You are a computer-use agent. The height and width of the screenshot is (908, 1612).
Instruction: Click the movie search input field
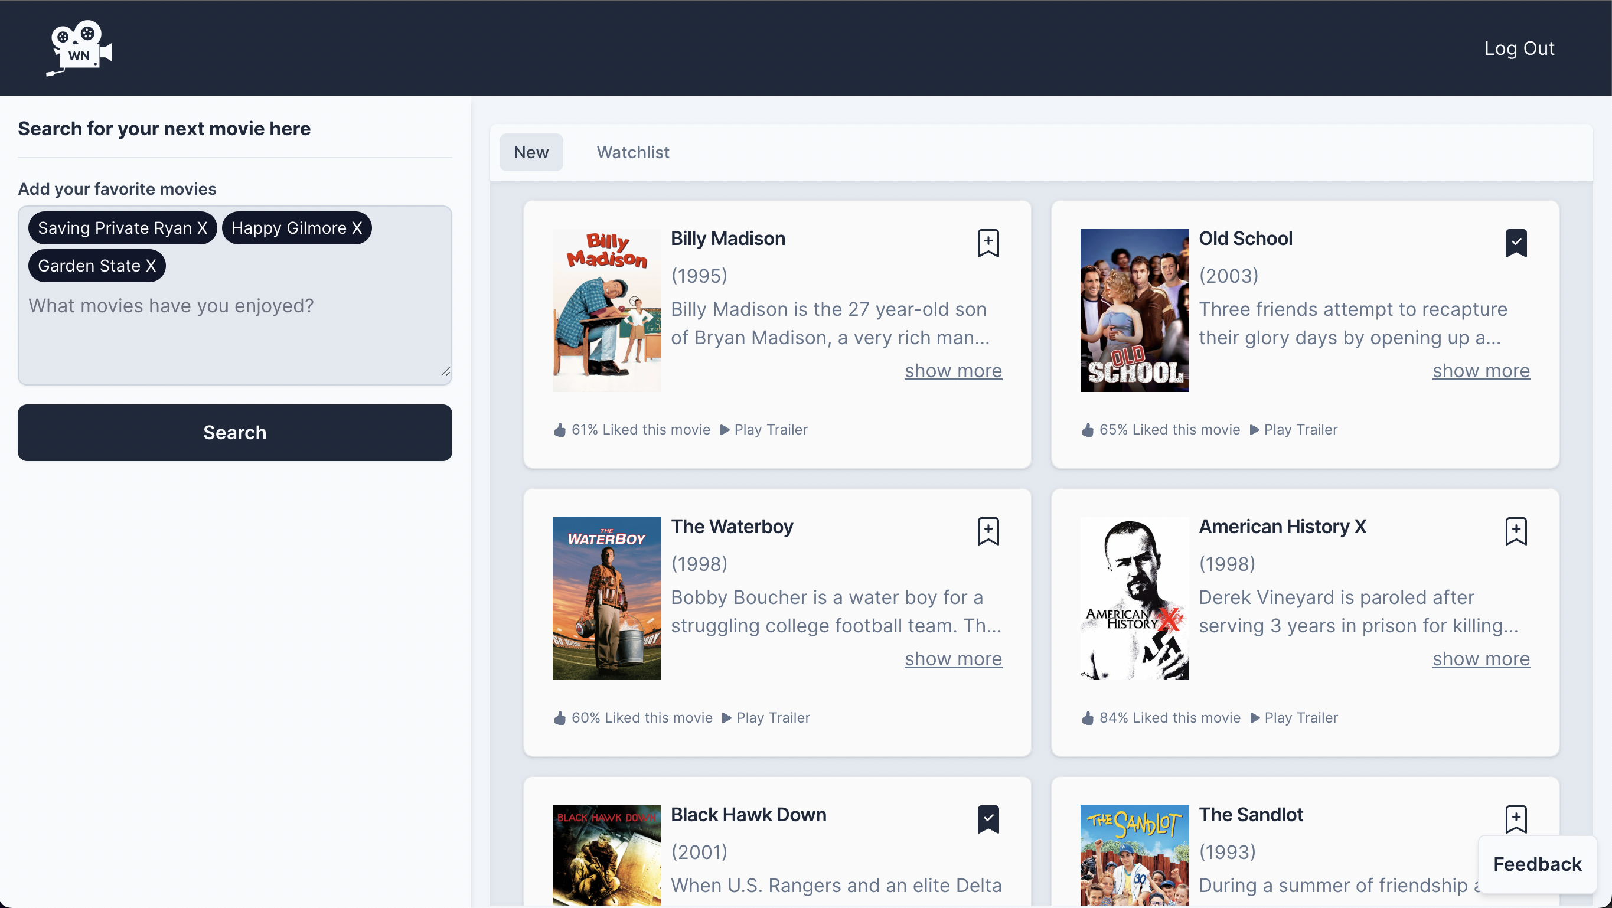click(235, 306)
